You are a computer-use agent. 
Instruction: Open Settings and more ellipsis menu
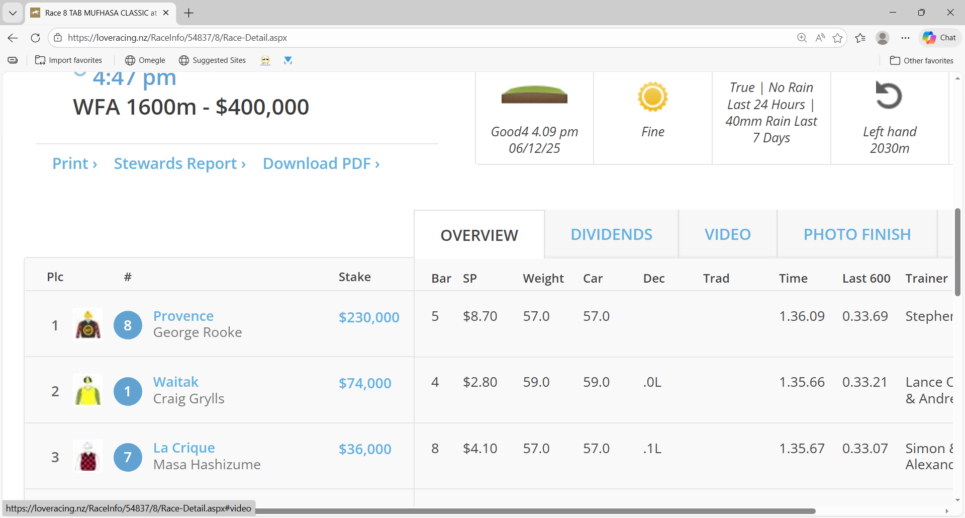click(905, 38)
